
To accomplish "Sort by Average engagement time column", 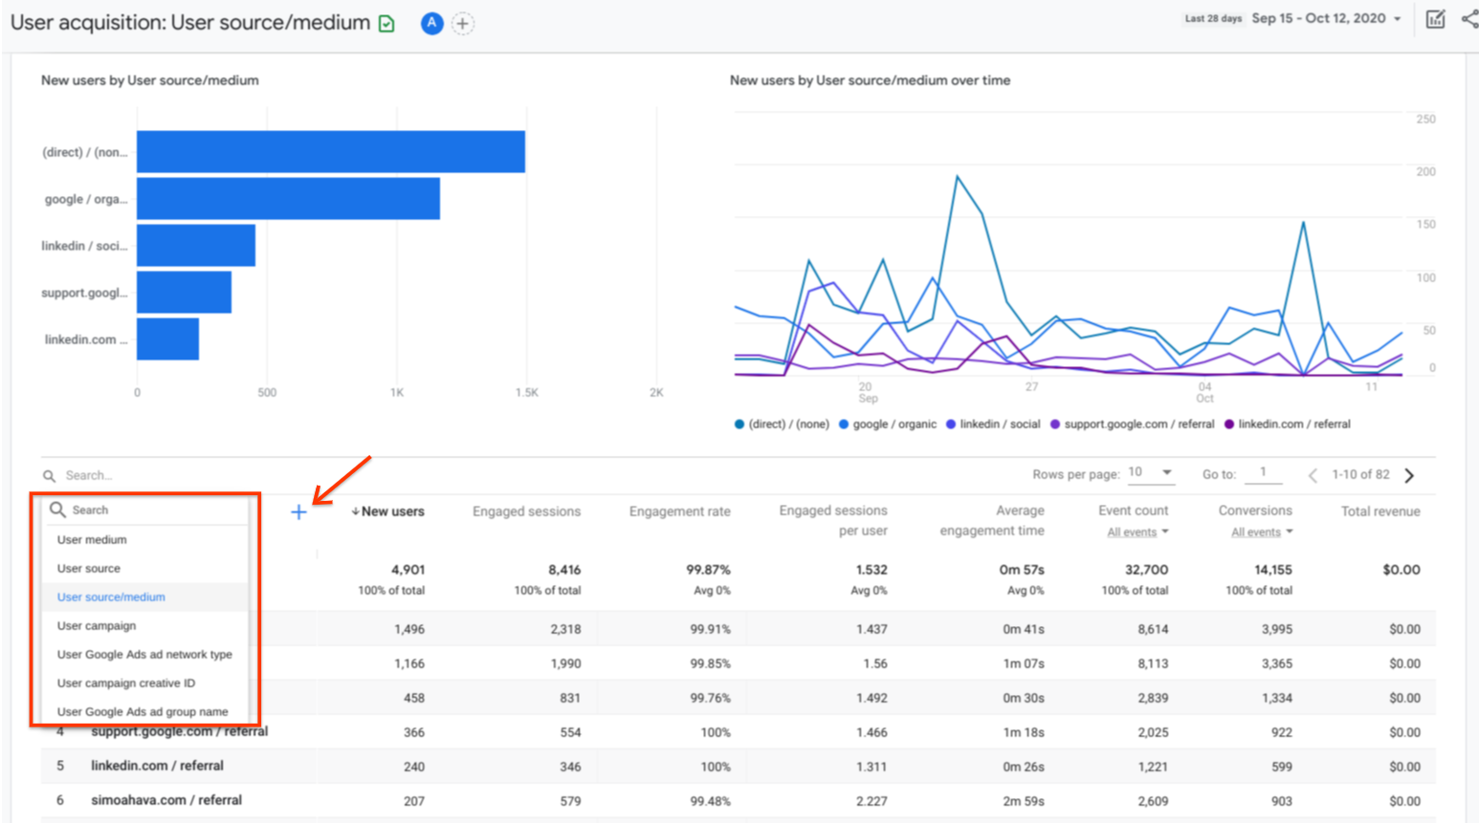I will [992, 521].
